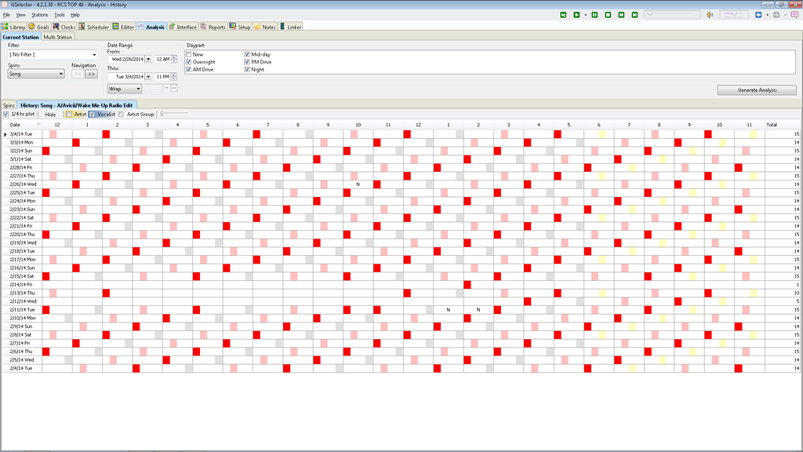Open the Clocks module
Viewport: 803px width, 452px height.
(x=64, y=27)
